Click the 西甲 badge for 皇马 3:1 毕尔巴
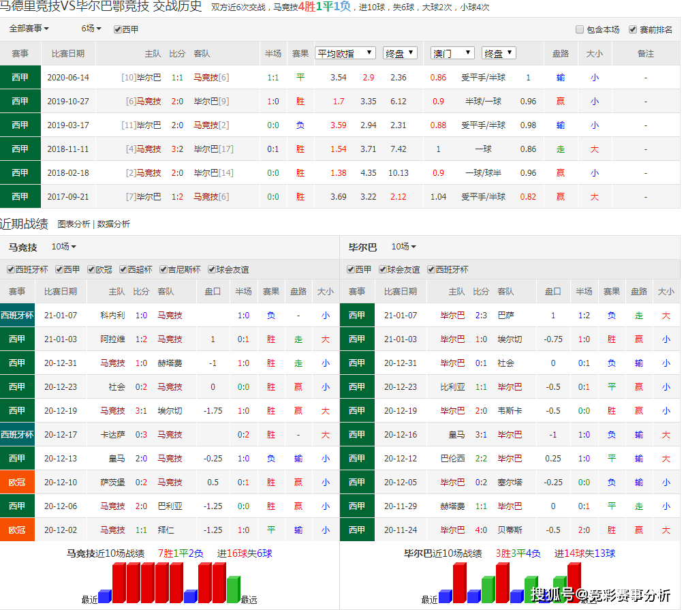The height and width of the screenshot is (610, 686). pos(357,434)
